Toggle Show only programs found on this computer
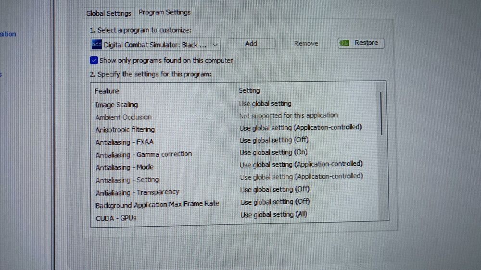481x270 pixels. click(x=94, y=61)
